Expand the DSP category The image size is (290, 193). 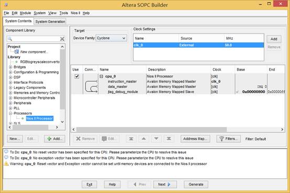point(10,77)
